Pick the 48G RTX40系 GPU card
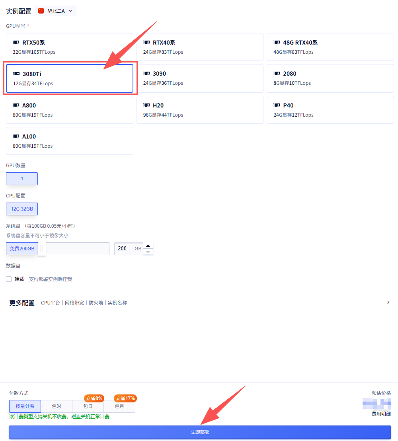Image resolution: width=398 pixels, height=441 pixels. [x=330, y=47]
